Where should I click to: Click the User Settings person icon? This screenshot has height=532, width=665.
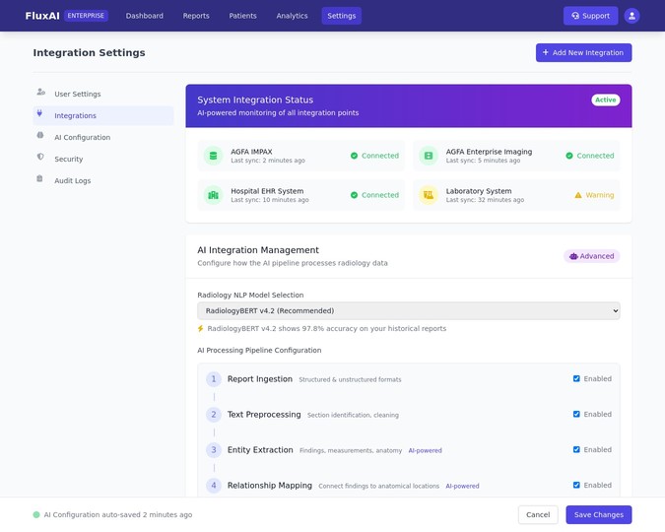pos(40,92)
